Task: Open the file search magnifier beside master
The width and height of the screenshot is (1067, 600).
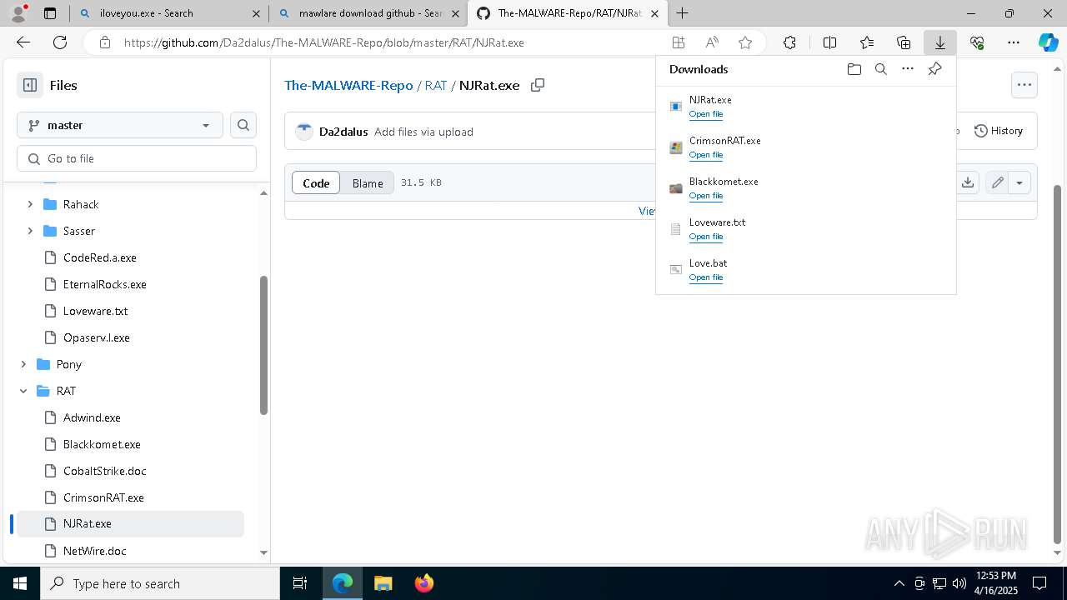Action: 243,125
